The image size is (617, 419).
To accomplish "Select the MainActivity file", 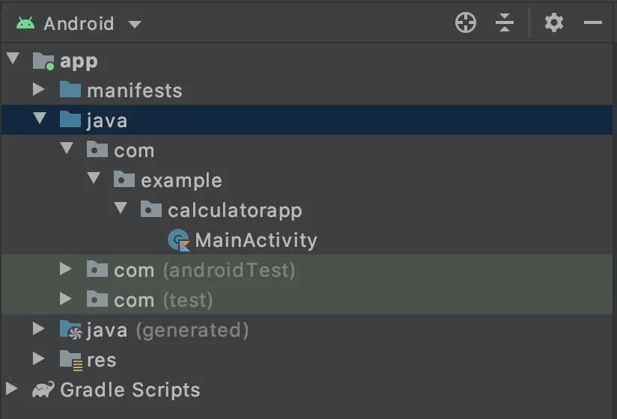I will (x=256, y=240).
